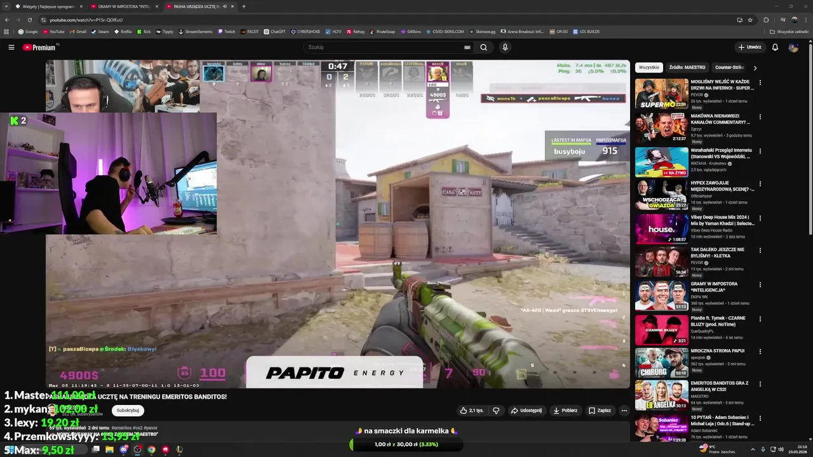This screenshot has width=813, height=457.
Task: Select the Wszystkie filter chip
Action: coord(649,67)
